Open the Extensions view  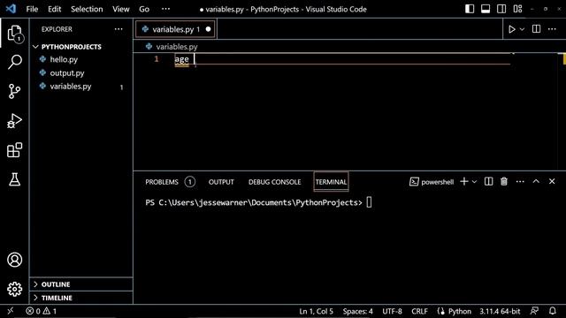point(14,150)
